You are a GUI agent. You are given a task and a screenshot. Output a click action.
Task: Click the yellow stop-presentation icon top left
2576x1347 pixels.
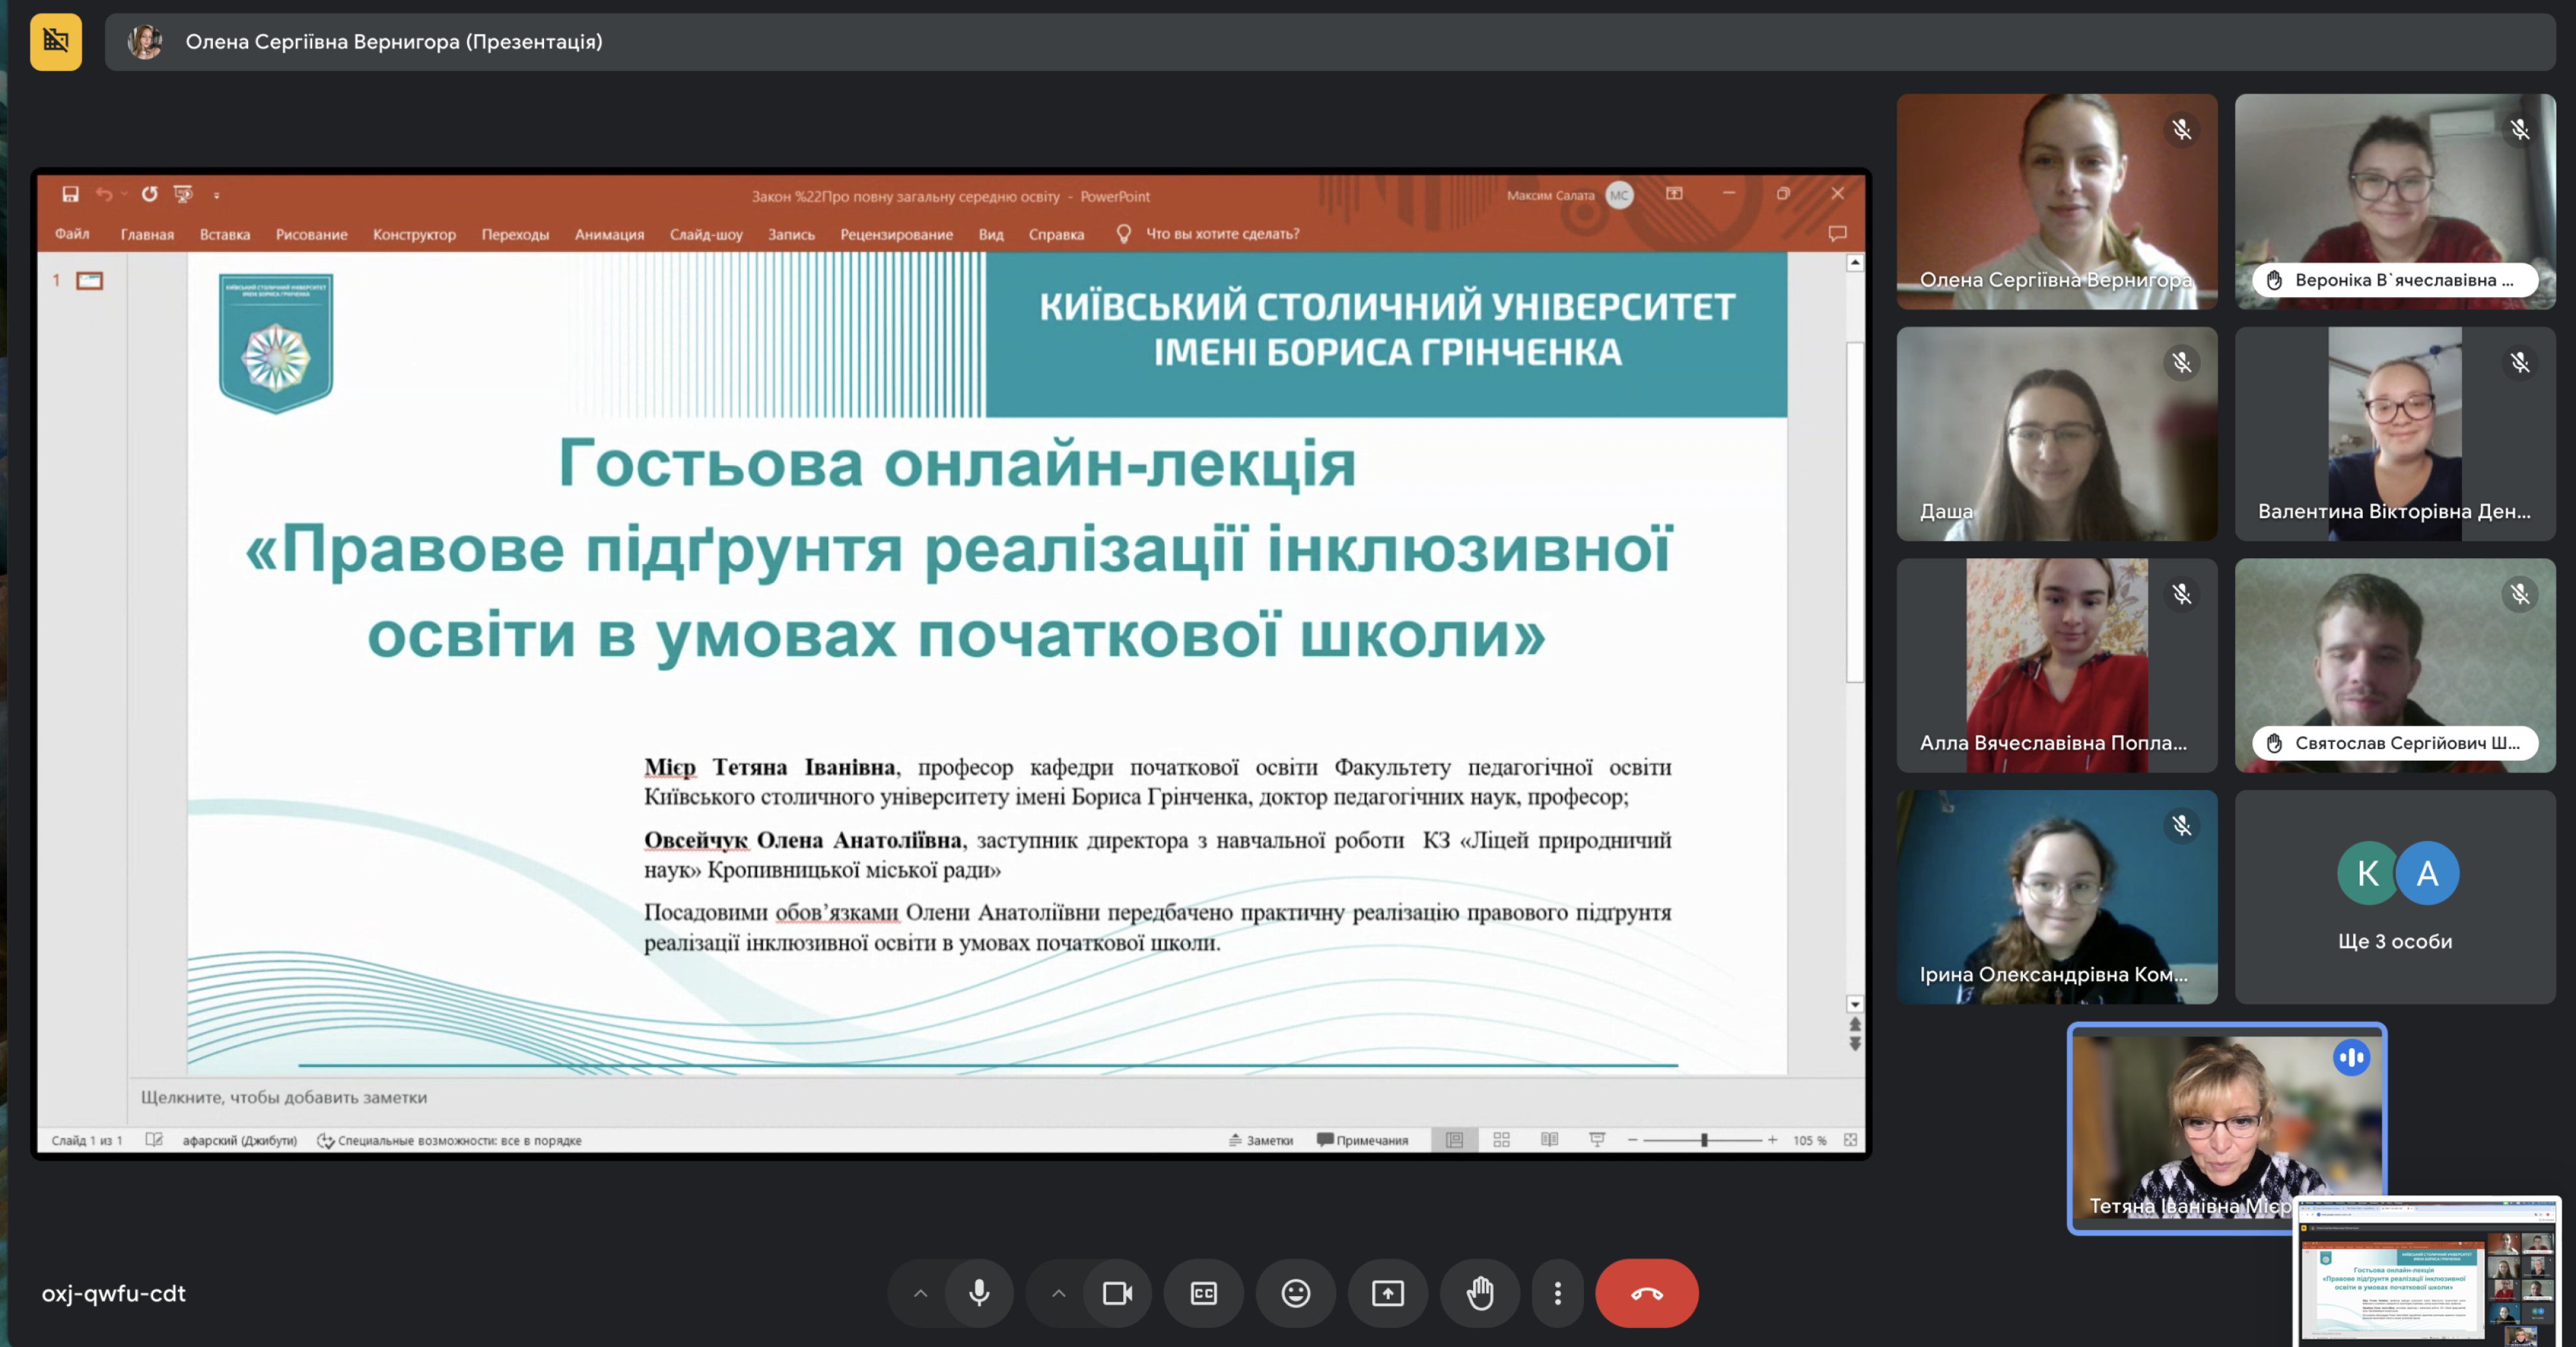pos(56,42)
